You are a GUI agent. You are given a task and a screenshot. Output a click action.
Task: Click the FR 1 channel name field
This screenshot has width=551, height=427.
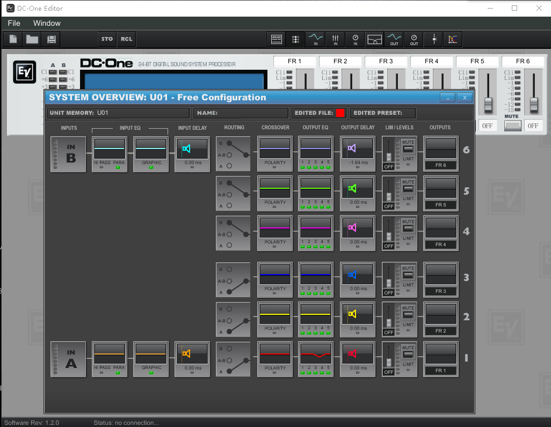pyautogui.click(x=294, y=61)
